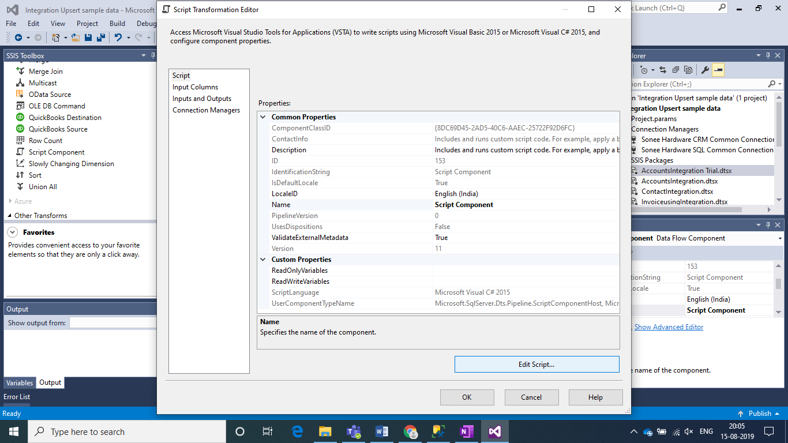Click the Save All toolbar icon
This screenshot has width=788, height=443.
[101, 37]
